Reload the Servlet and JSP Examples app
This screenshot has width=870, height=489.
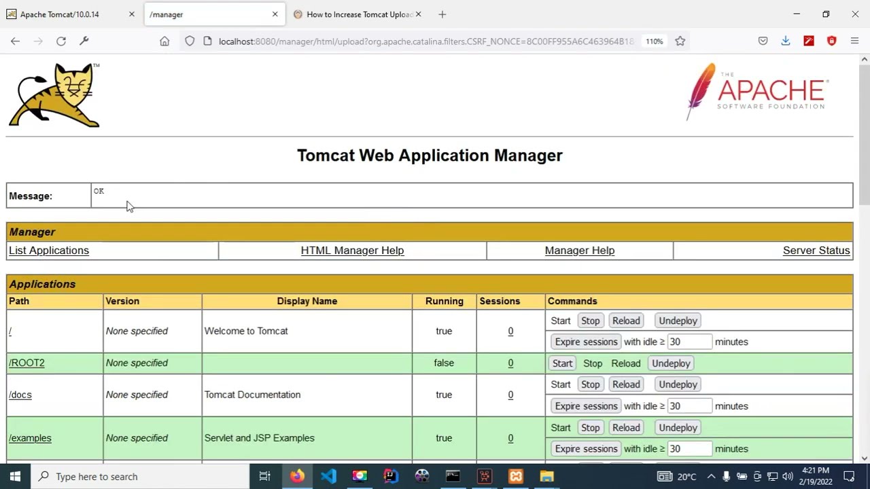click(x=626, y=428)
